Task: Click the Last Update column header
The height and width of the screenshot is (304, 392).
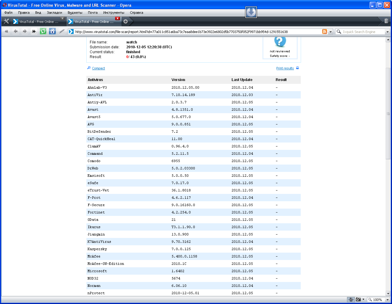Action: click(242, 80)
